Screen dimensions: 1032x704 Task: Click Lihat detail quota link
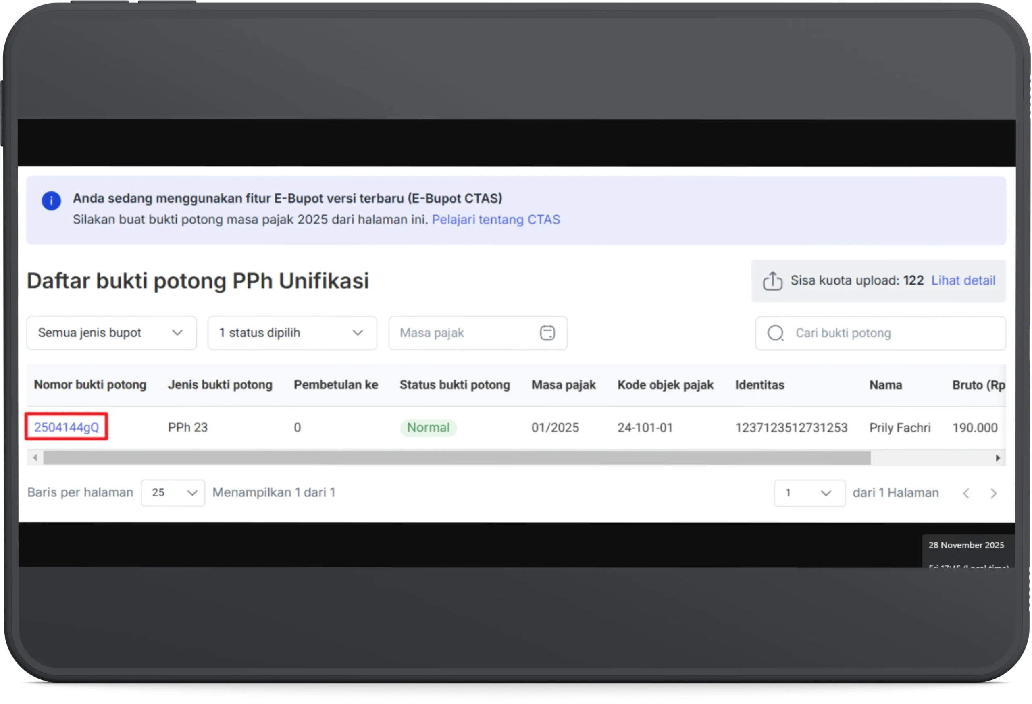[x=963, y=280]
